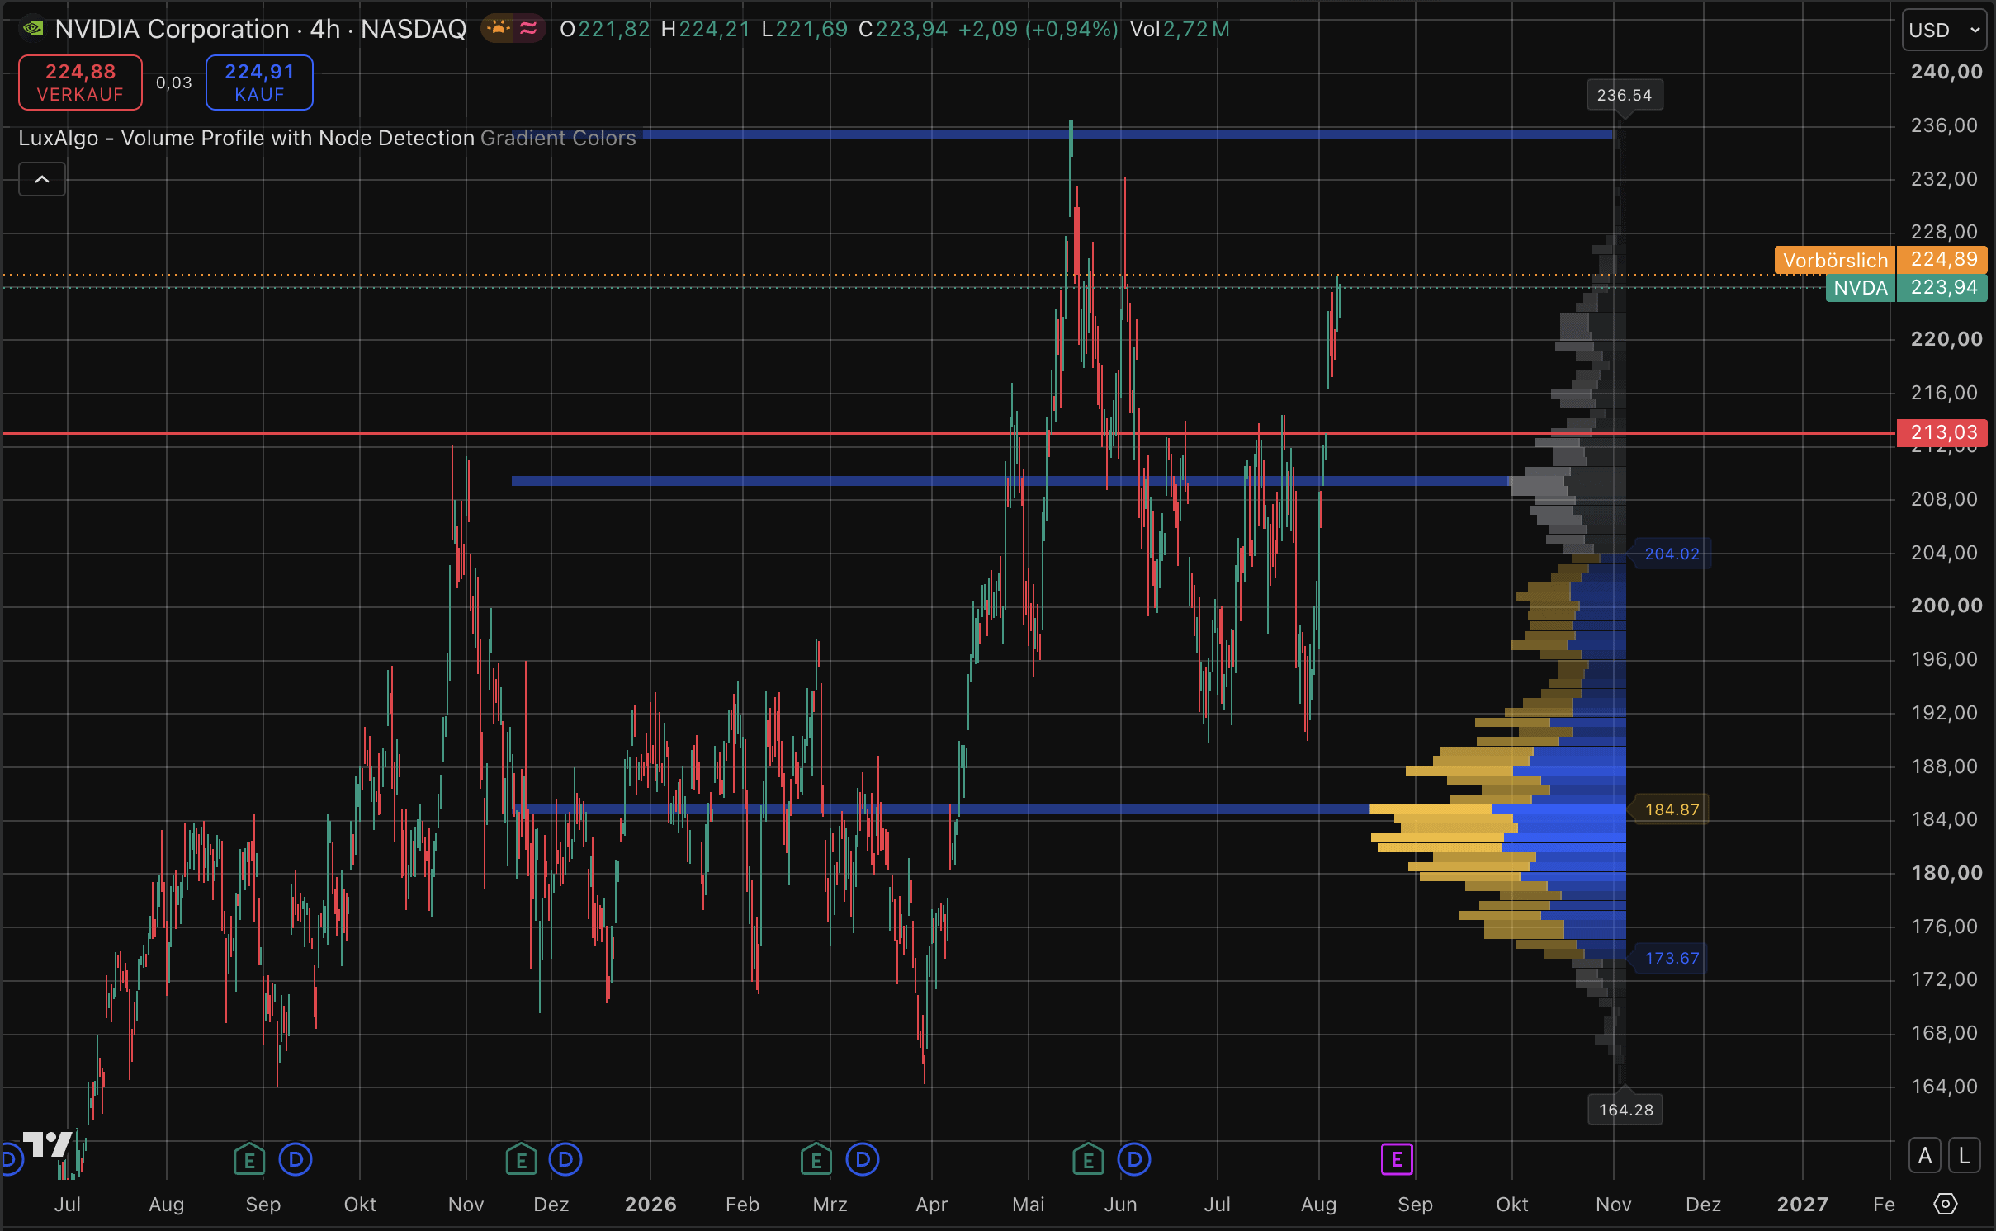Click the dividend D marker just after Sep 2025
Screen dimensions: 1996x1231
296,1160
